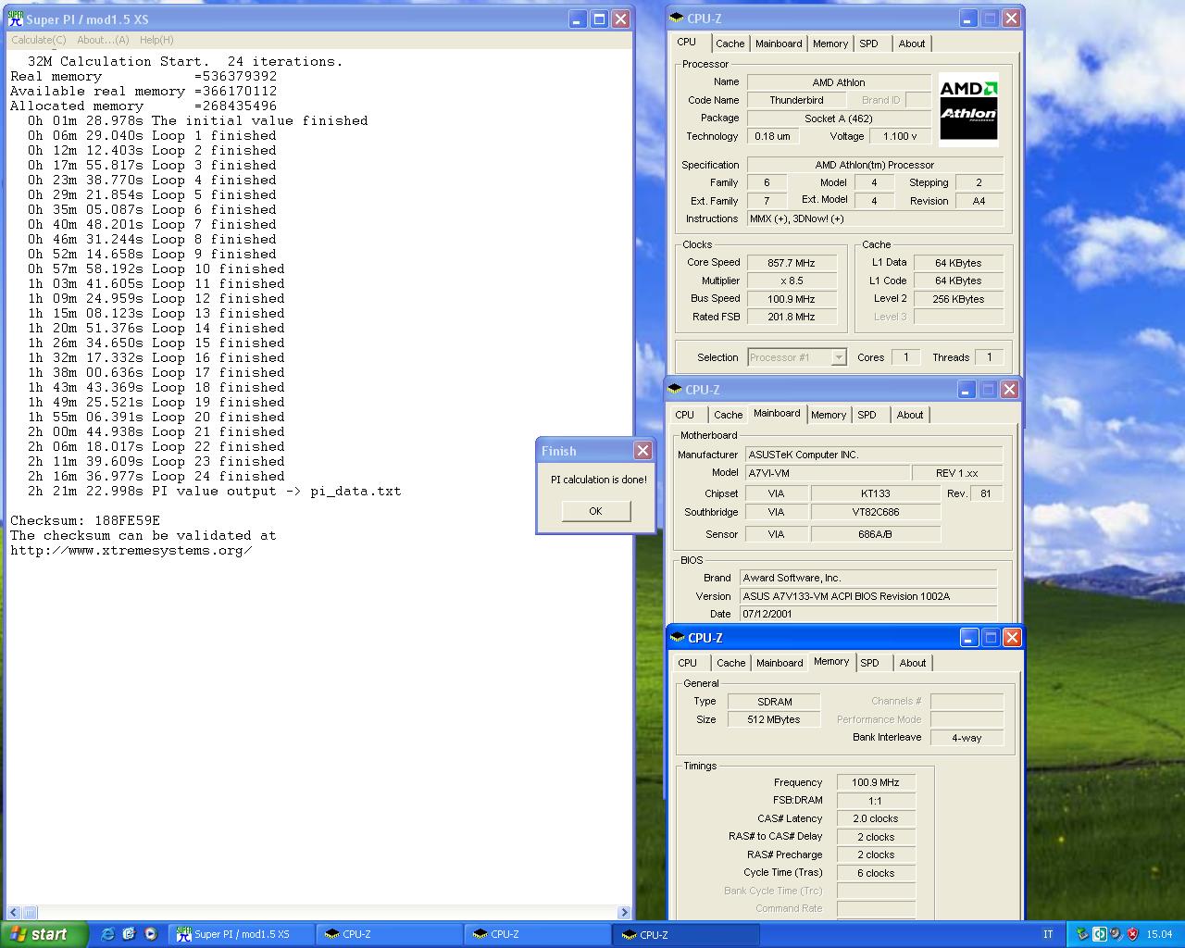This screenshot has height=948, width=1185.
Task: Select the SPD tab in middle CPU-Z window
Action: pyautogui.click(x=867, y=415)
